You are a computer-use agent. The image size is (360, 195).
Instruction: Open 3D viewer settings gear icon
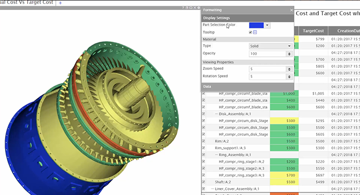tap(198, 8)
